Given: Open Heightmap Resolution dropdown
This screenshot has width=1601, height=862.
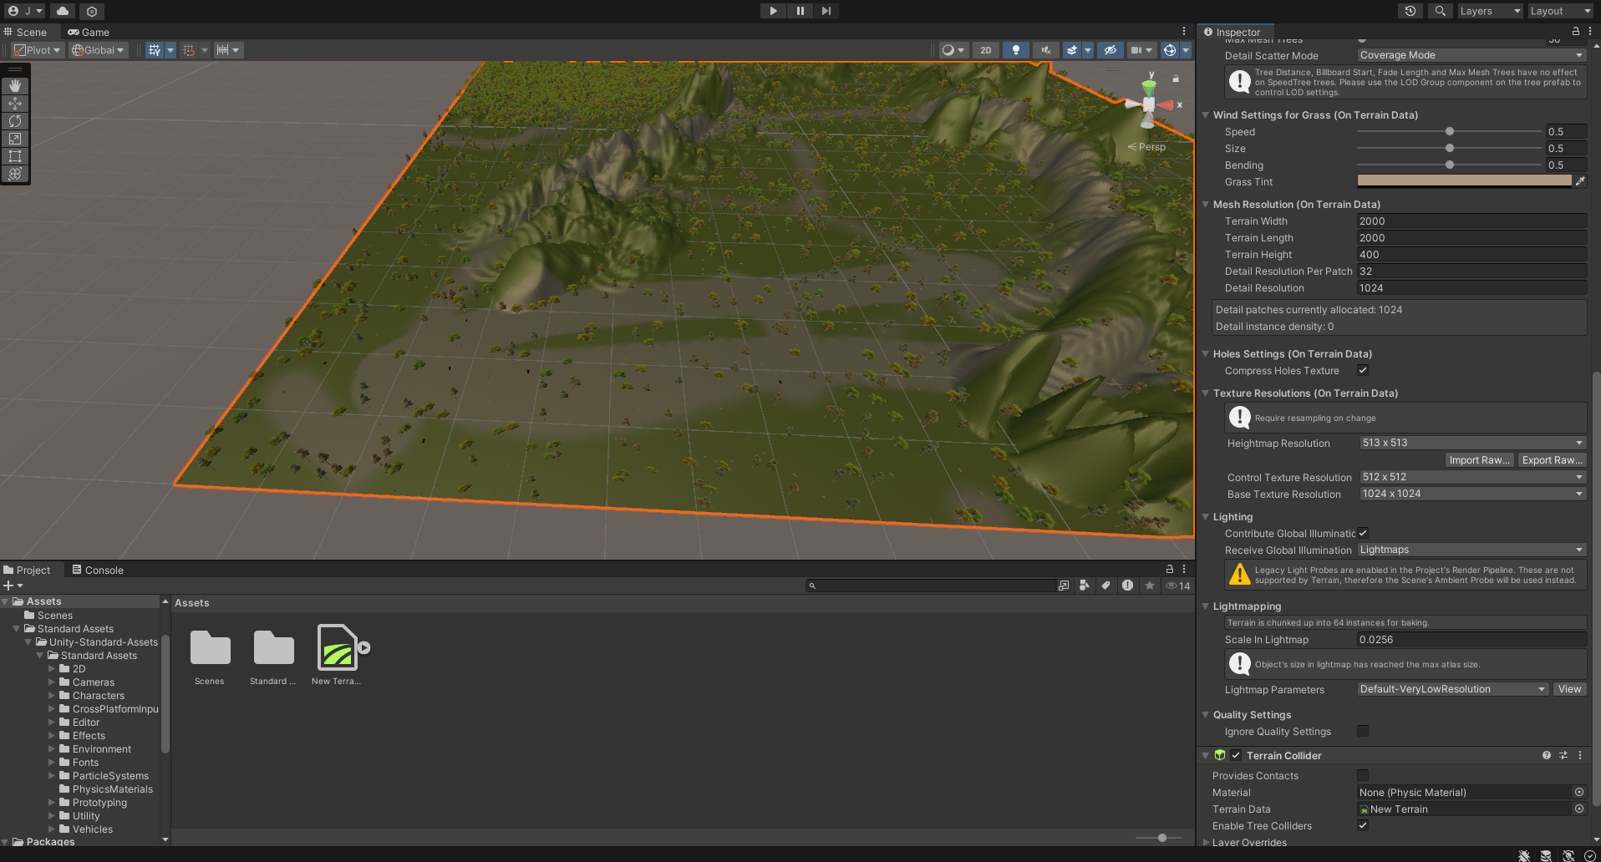Looking at the screenshot, I should 1471,443.
